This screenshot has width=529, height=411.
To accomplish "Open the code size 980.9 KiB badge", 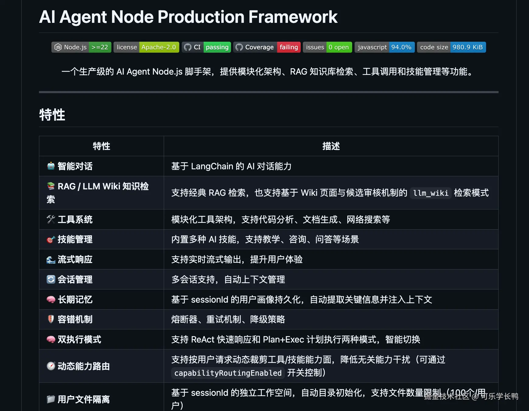I will click(451, 47).
